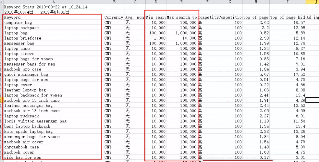The image size is (319, 162).
Task: Select the 'laptop case' keyword cell
Action: [x=54, y=48]
